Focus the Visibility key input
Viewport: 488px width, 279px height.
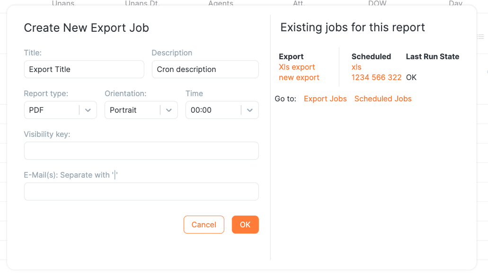click(x=141, y=151)
